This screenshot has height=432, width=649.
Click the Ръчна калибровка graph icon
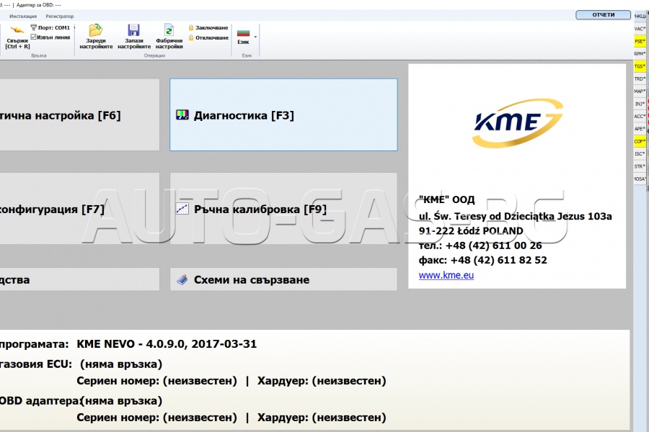[182, 209]
